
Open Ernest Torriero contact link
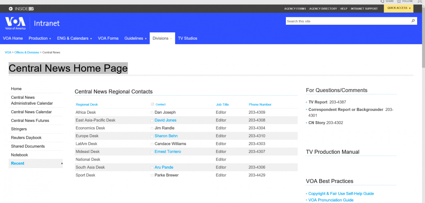coord(168,151)
